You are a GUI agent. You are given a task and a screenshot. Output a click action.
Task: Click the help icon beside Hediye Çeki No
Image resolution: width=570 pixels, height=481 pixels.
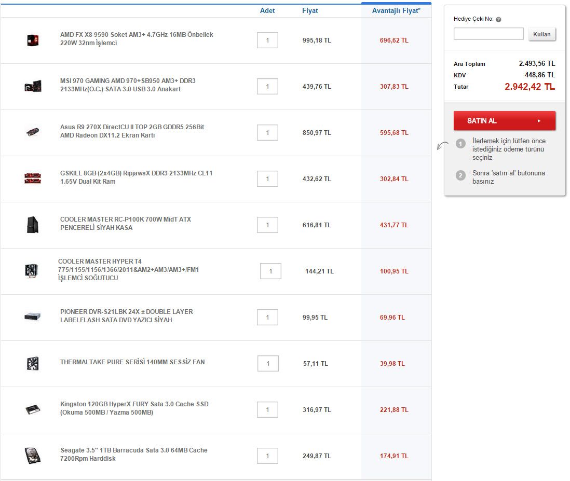[x=498, y=20]
